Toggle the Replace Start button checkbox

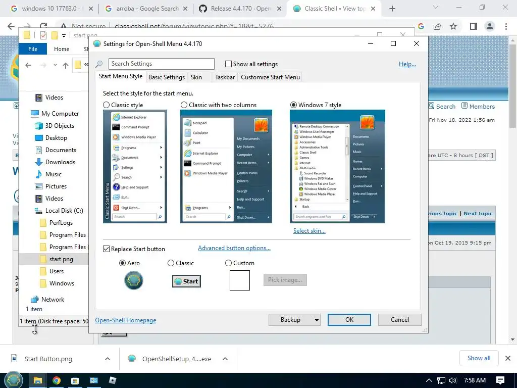[106, 249]
